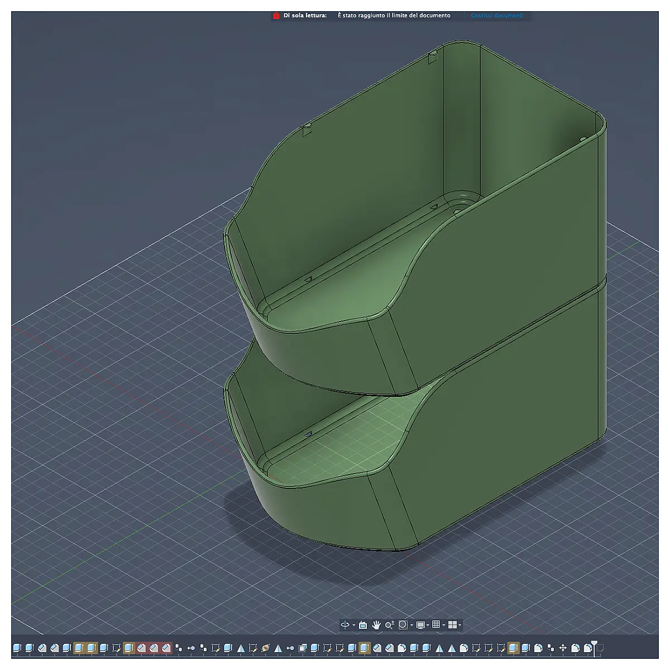Open Display Settings monitor icon
670x670 pixels.
click(x=420, y=625)
